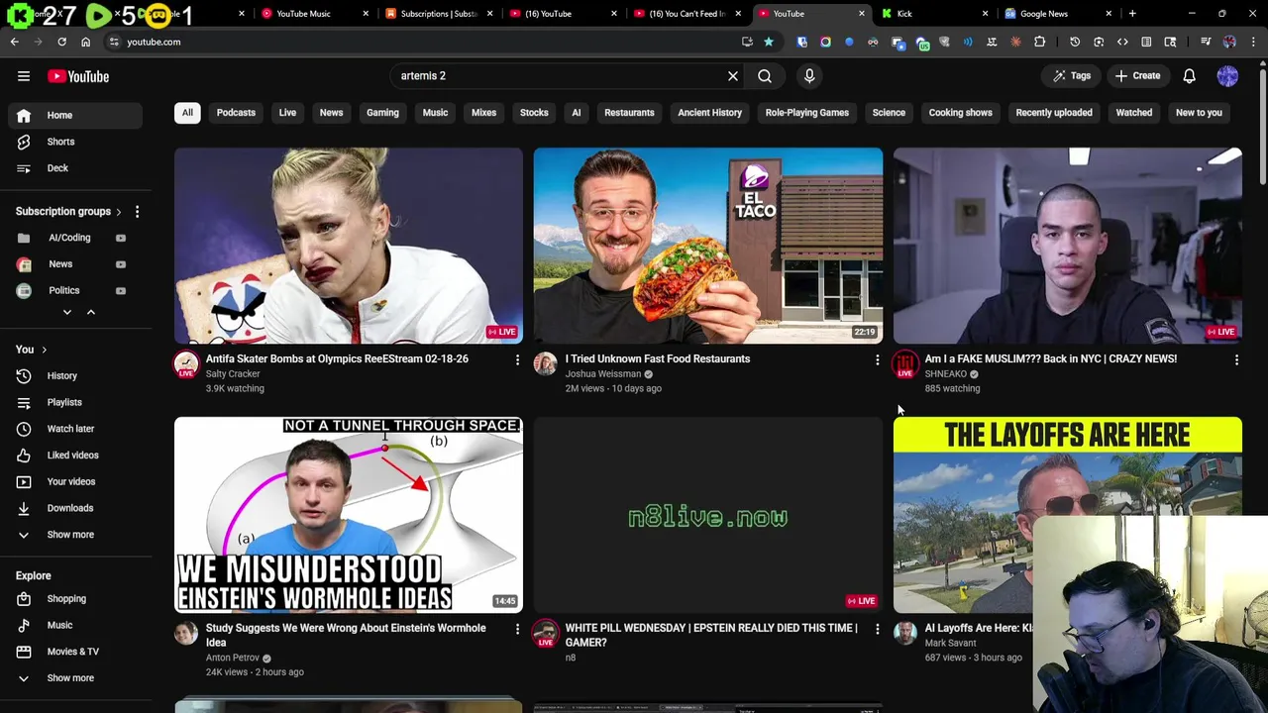Open Deck in the sidebar
This screenshot has height=713, width=1268.
pos(75,168)
